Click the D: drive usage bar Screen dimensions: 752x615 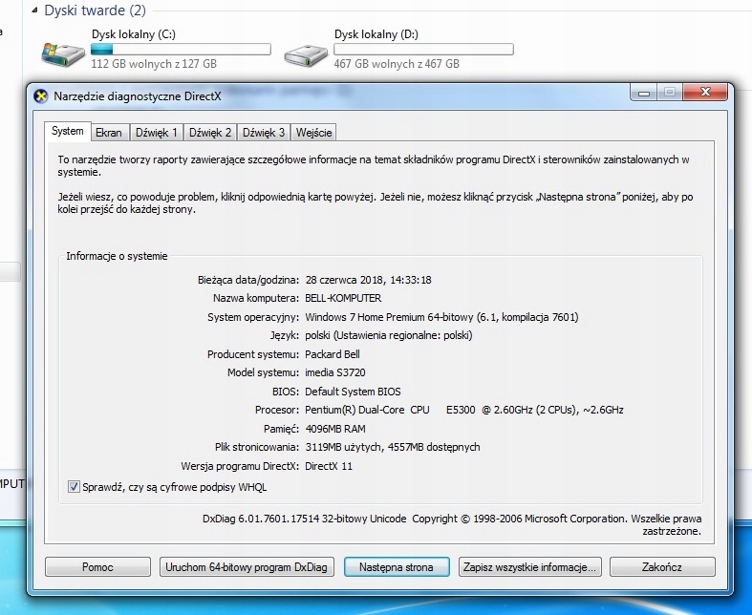coord(423,49)
